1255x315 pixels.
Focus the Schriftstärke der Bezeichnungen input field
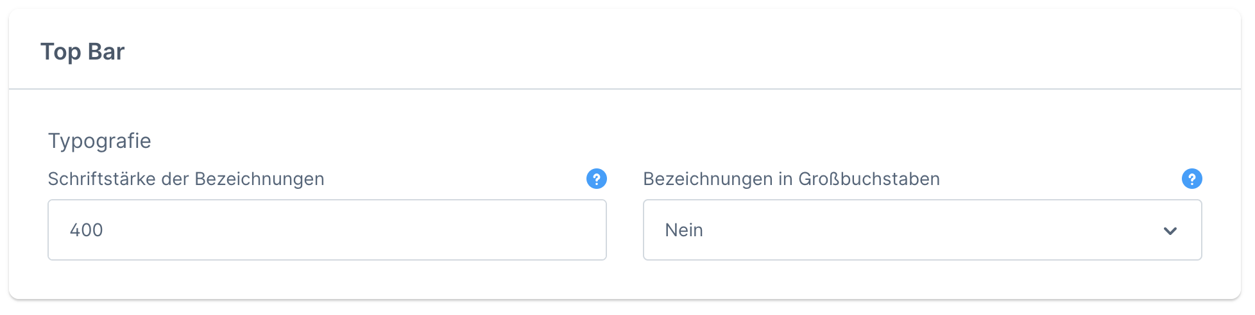click(327, 230)
